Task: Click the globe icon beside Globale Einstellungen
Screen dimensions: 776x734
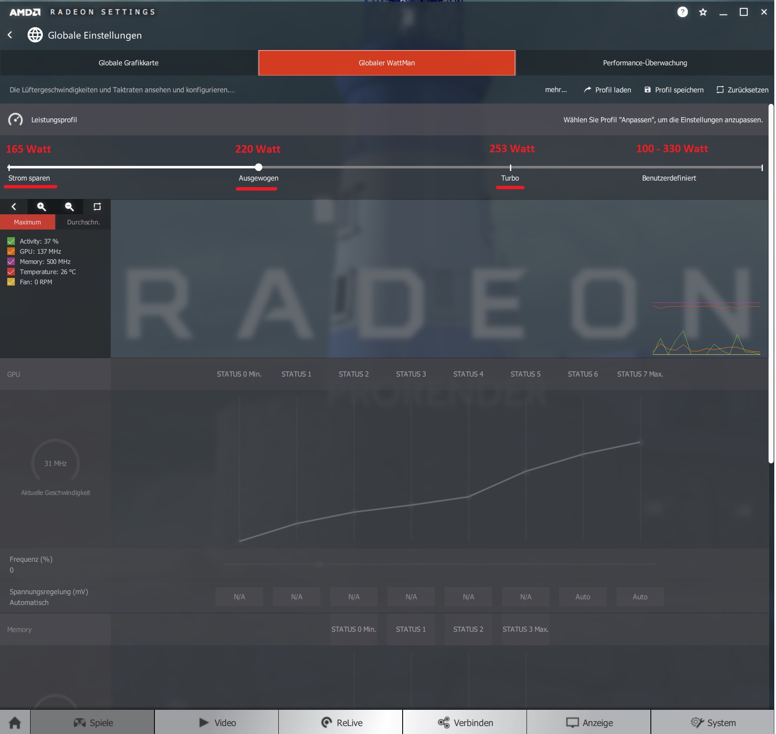Action: coord(35,35)
